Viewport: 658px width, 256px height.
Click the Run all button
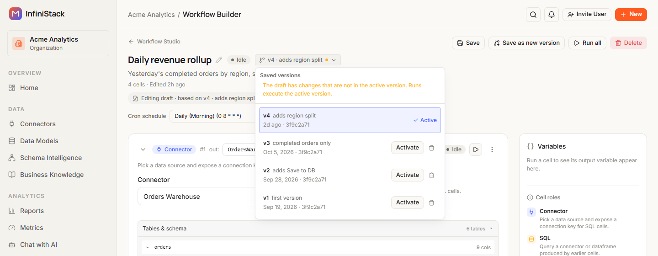click(587, 43)
